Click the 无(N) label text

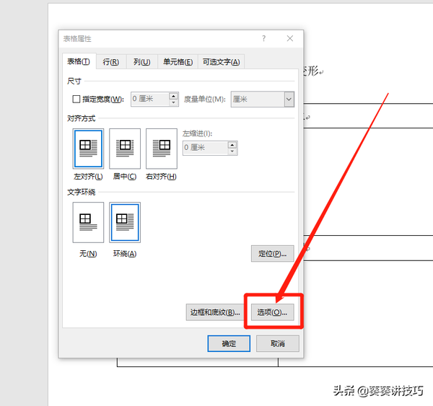coord(88,253)
